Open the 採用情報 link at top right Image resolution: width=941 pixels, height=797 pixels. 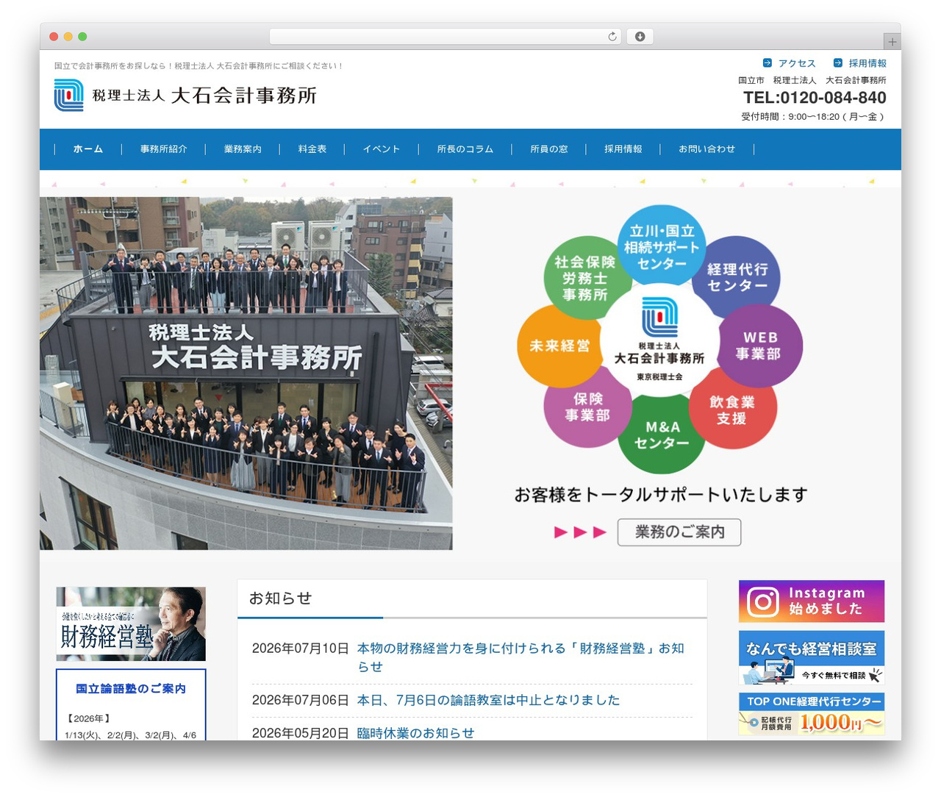(x=867, y=63)
